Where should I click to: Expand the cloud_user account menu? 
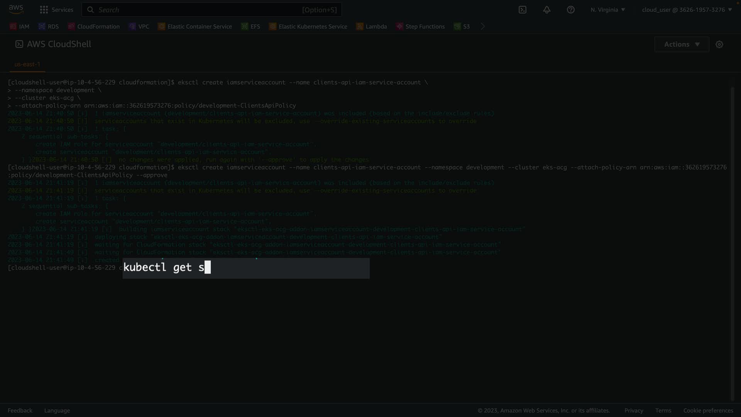687,10
